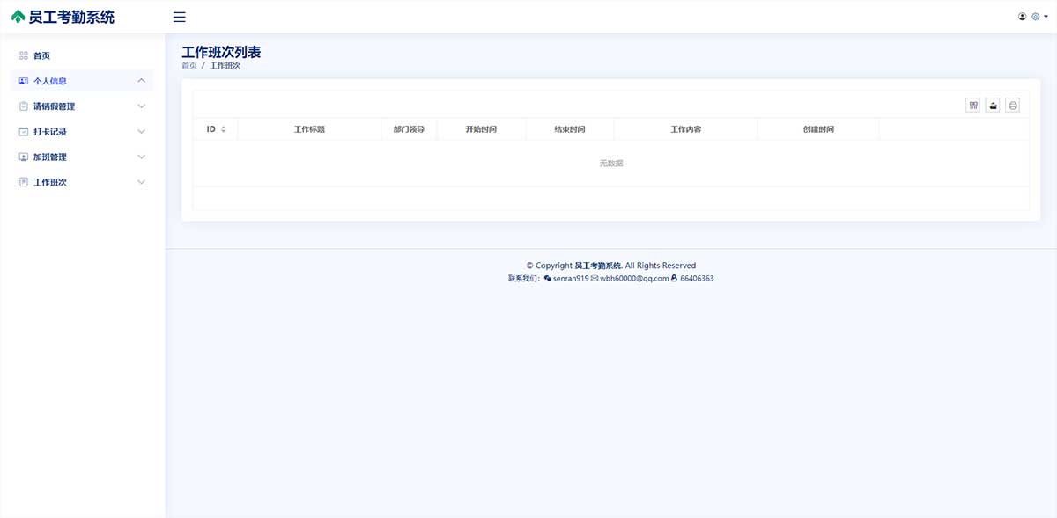Image resolution: width=1057 pixels, height=518 pixels.
Task: Click the 首页 breadcrumb link
Action: tap(189, 66)
